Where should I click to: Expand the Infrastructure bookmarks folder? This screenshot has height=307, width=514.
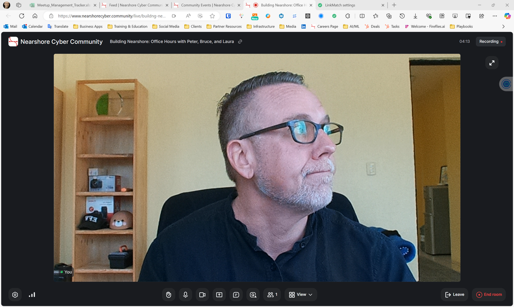click(261, 27)
